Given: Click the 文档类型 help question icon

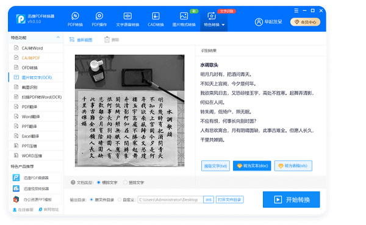Looking at the screenshot, I should [x=73, y=182].
